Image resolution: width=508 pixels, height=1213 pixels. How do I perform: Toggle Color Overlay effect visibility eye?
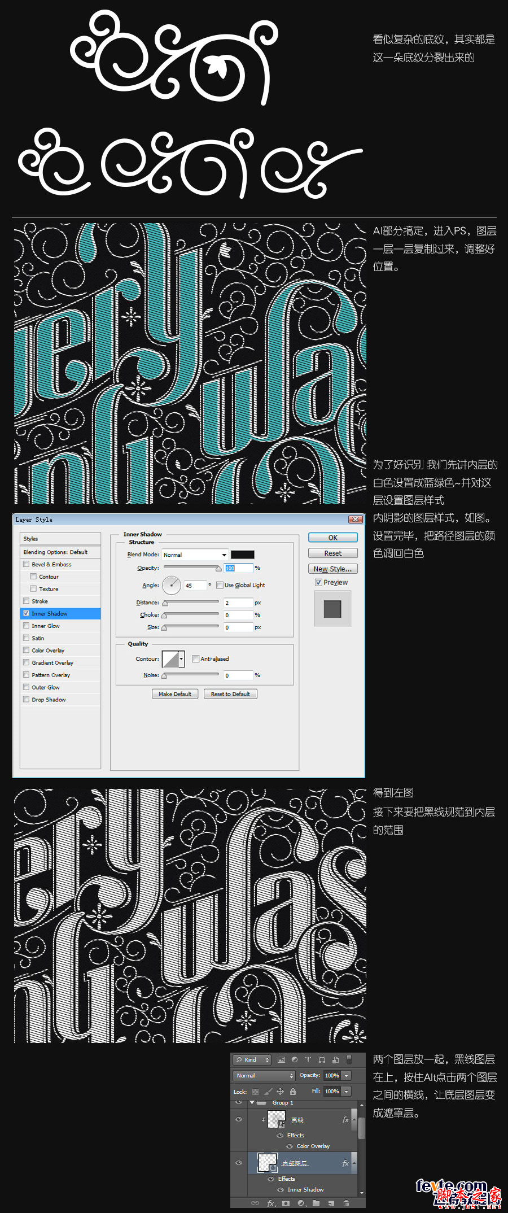coord(290,1146)
